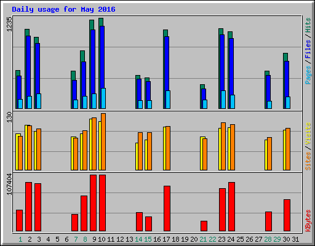Click the red KBytes bar for day 21
The width and height of the screenshot is (315, 246).
point(204,226)
